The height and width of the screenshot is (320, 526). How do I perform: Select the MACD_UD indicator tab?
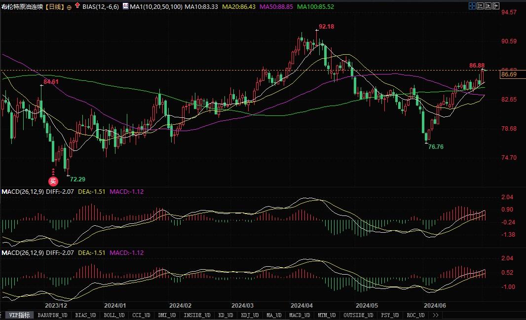coord(299,315)
